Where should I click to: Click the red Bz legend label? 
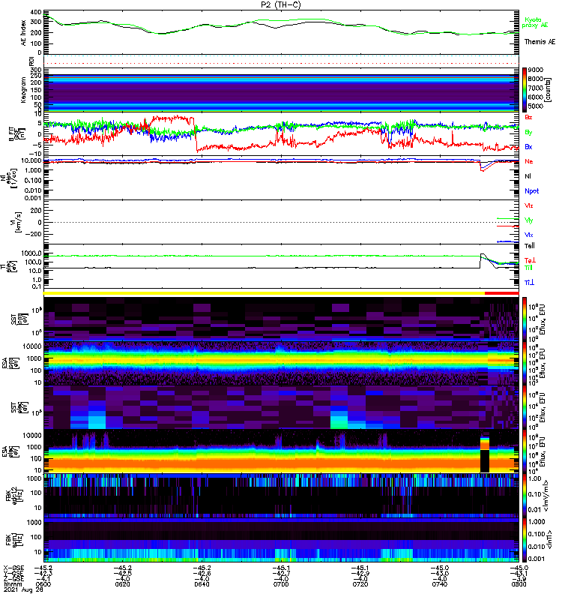528,118
